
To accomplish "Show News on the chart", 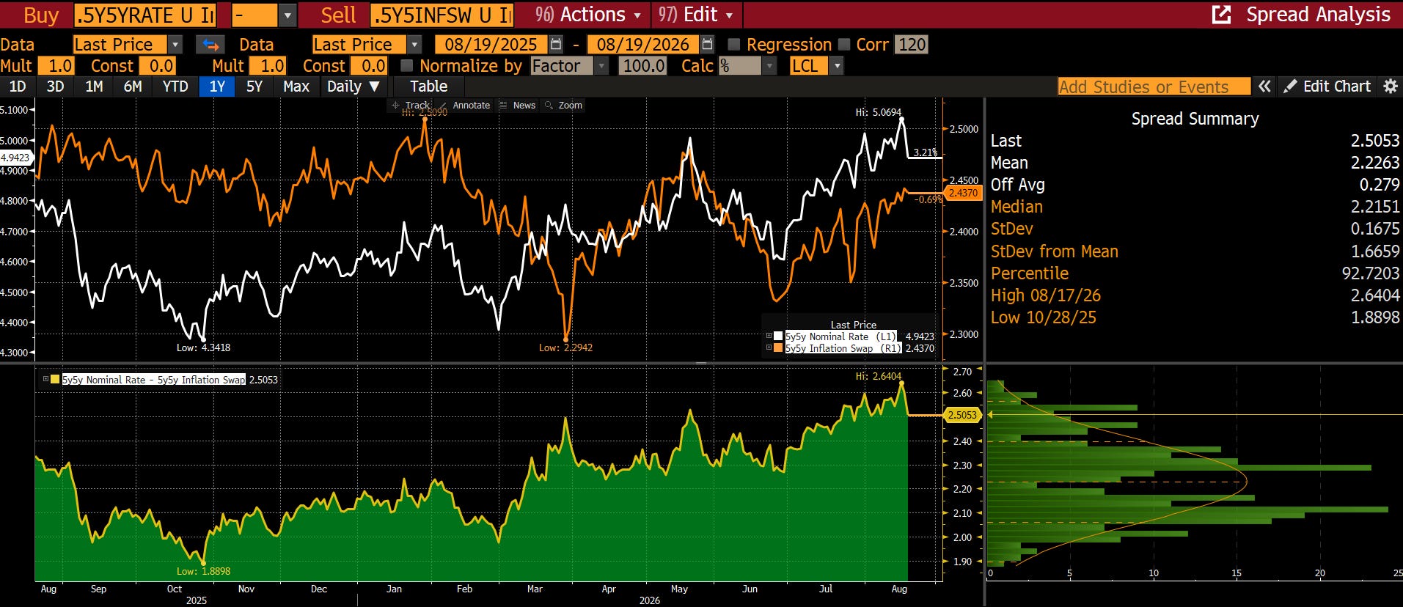I will 517,106.
